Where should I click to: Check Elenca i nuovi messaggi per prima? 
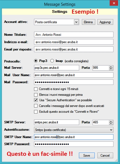tap(36, 95)
